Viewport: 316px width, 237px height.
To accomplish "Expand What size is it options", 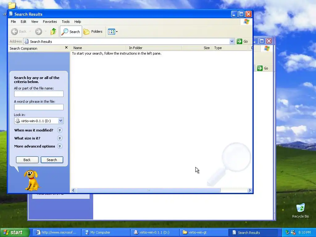I will (x=60, y=138).
